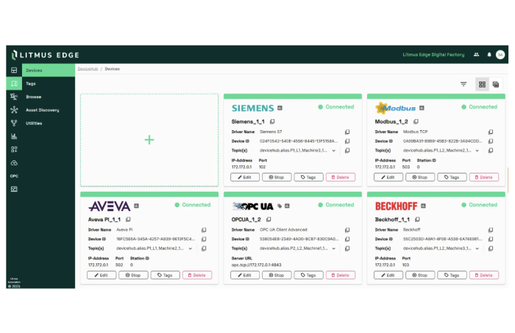This screenshot has width=515, height=333.
Task: Open the users group icon in header
Action: click(x=477, y=54)
